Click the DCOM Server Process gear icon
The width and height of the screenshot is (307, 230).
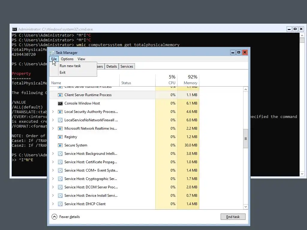click(60, 187)
